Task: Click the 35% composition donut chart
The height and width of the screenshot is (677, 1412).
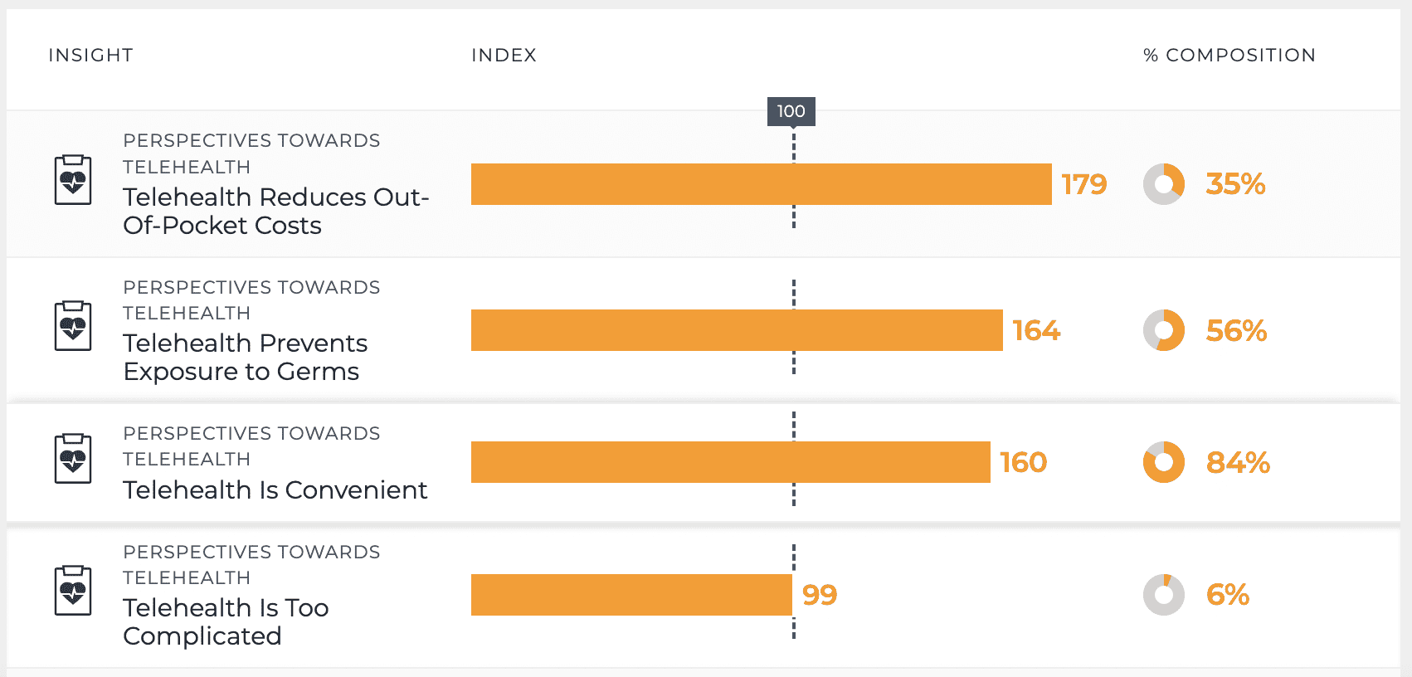Action: pyautogui.click(x=1163, y=184)
